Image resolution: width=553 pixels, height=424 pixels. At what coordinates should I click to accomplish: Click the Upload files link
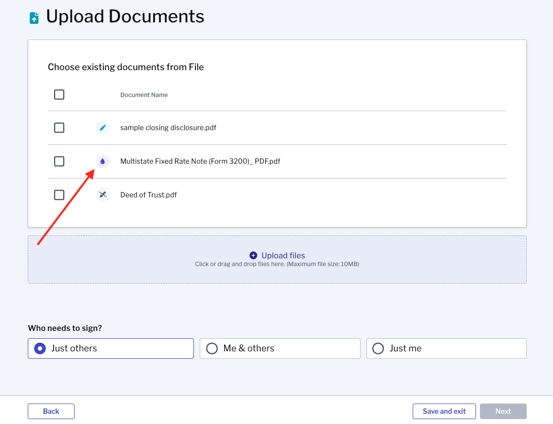[x=283, y=255]
